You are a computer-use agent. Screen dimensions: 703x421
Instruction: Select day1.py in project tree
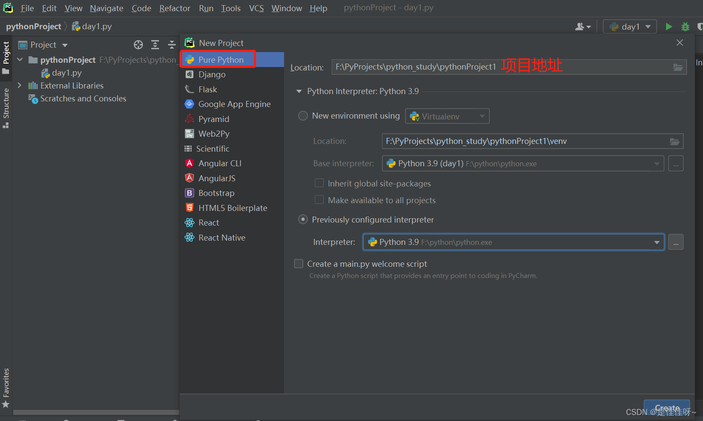point(61,73)
